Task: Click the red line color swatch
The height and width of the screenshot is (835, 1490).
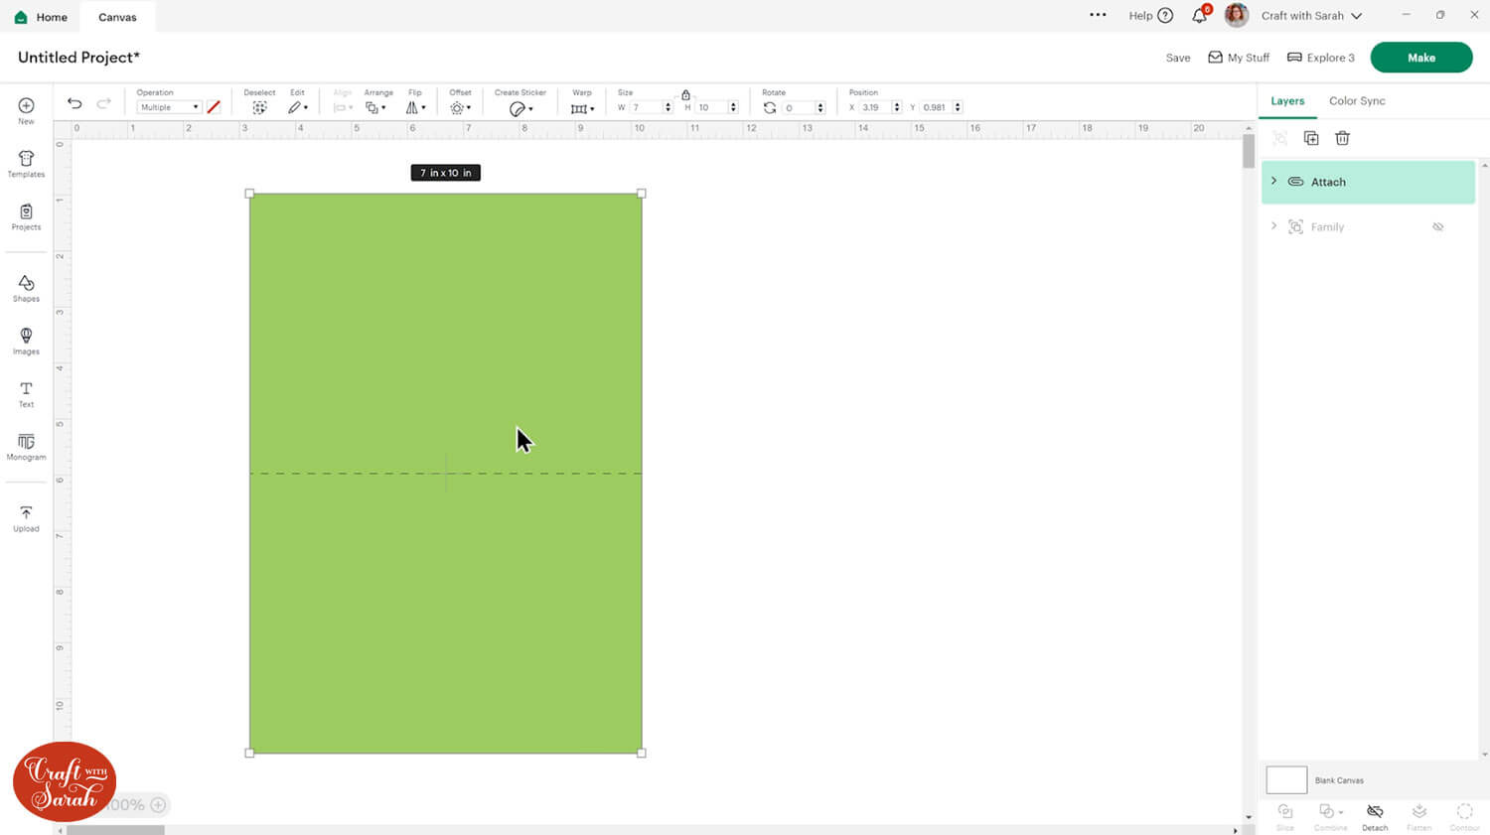Action: pyautogui.click(x=214, y=107)
